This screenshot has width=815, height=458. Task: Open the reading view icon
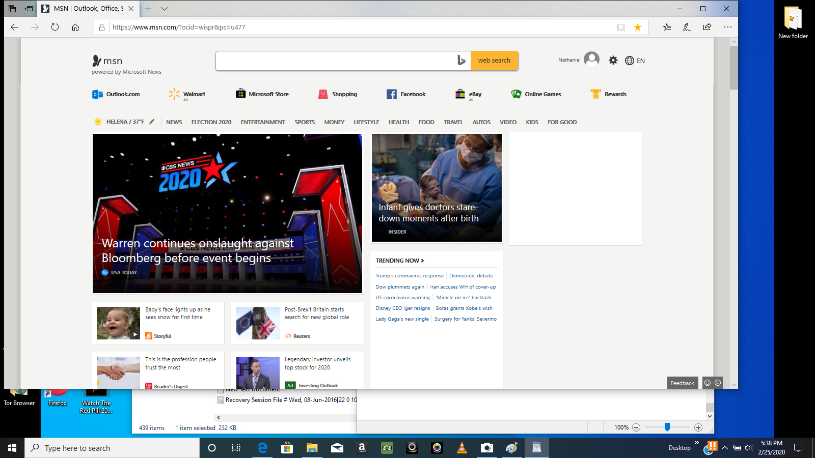621,27
